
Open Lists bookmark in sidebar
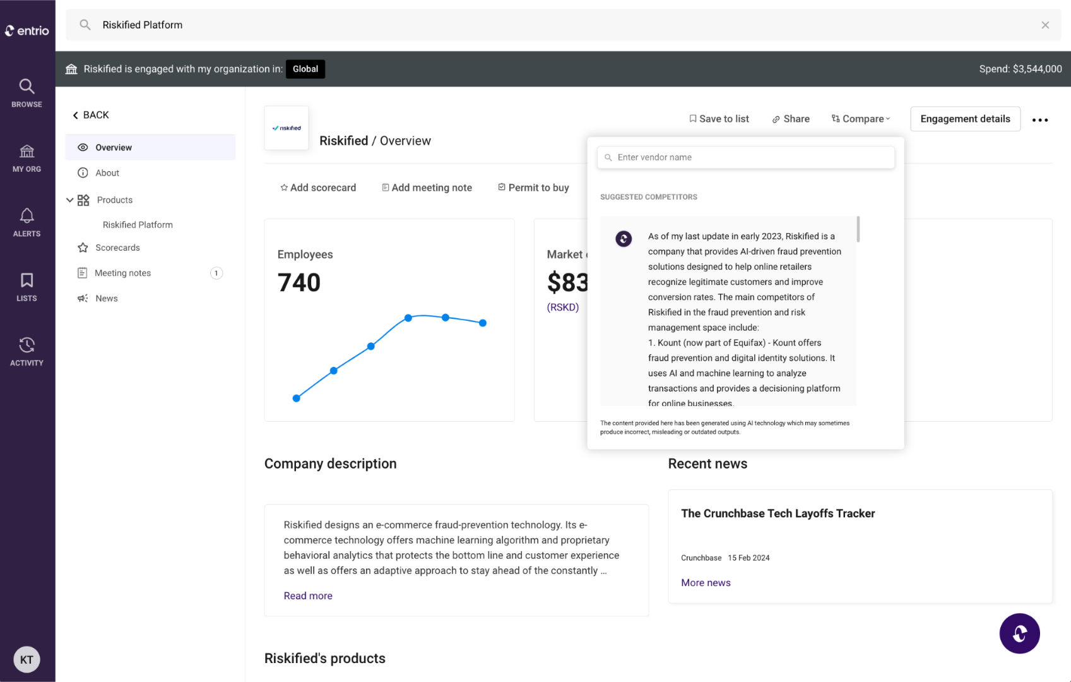click(27, 287)
